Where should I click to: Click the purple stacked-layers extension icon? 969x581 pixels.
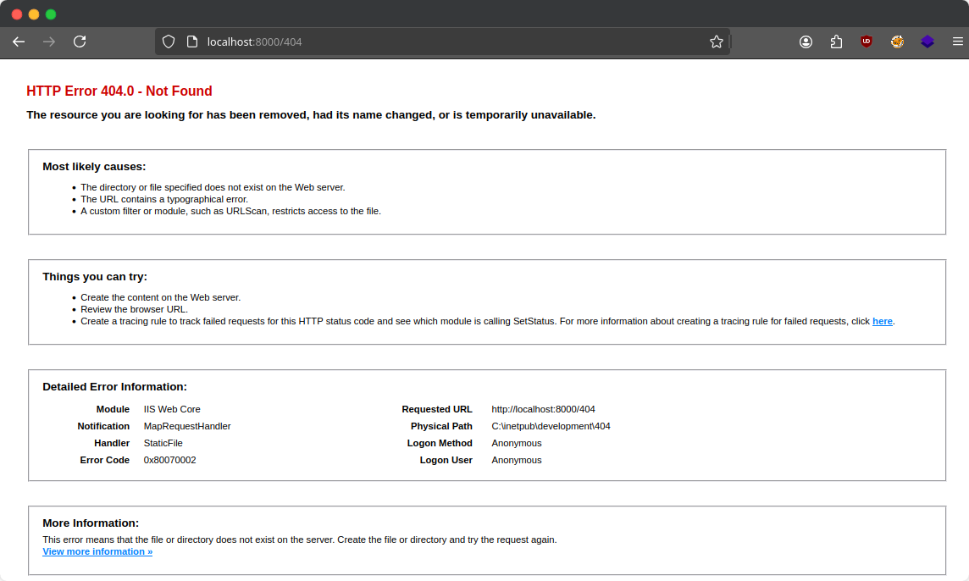click(927, 41)
